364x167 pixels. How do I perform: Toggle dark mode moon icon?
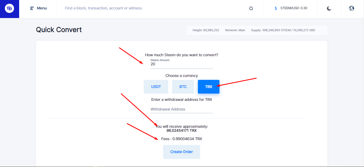click(x=329, y=8)
